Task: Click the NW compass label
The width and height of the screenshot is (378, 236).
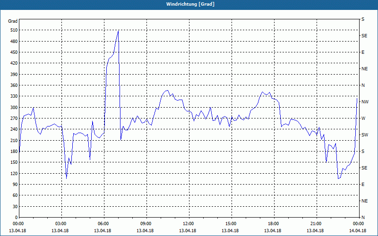Action: click(365, 102)
